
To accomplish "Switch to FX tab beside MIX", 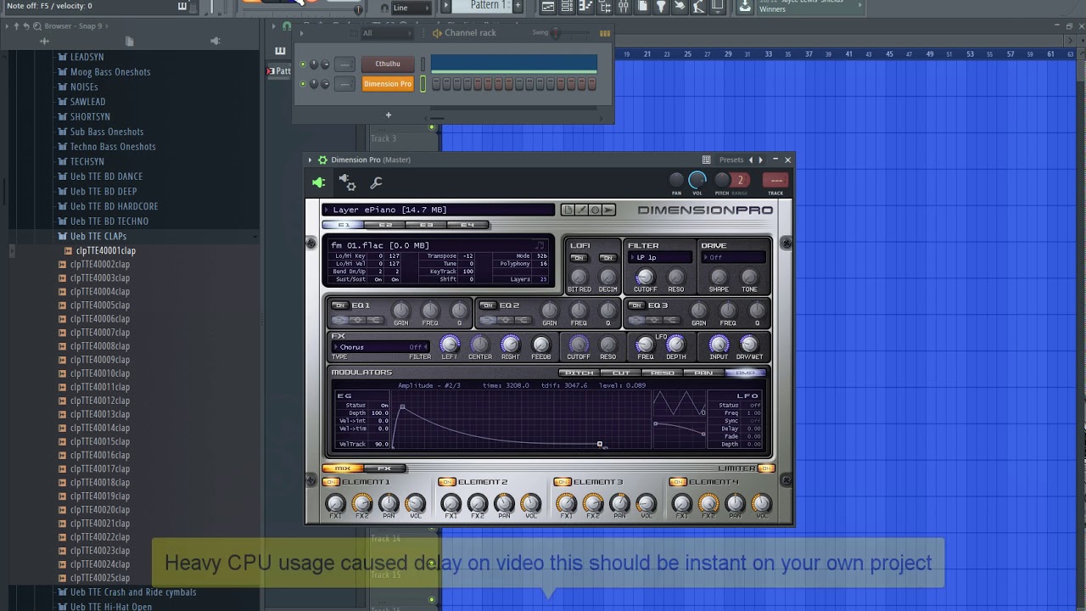I will point(384,468).
